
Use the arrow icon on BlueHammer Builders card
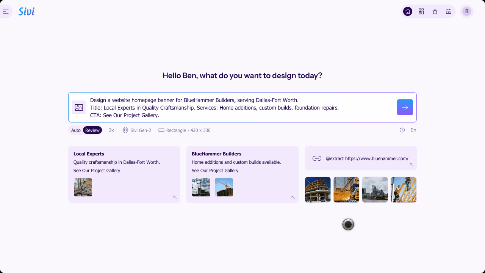click(293, 197)
